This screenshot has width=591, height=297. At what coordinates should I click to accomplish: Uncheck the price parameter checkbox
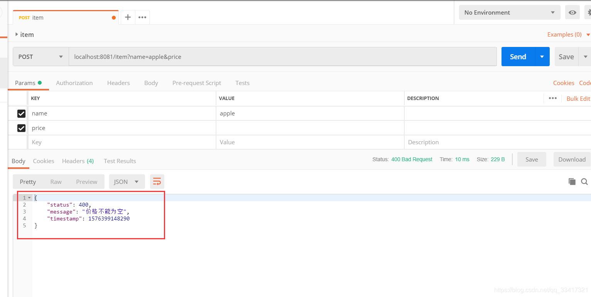(x=21, y=128)
